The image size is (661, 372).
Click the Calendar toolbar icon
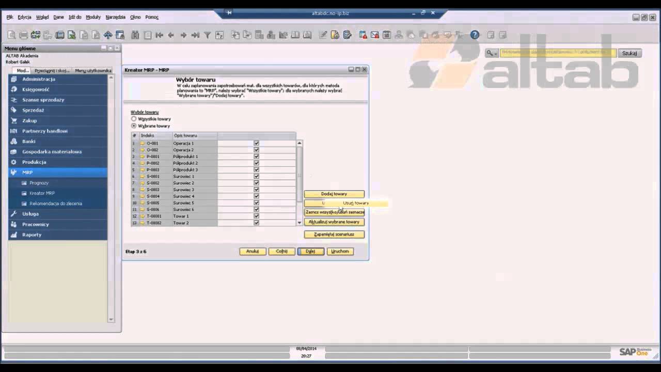tap(387, 35)
